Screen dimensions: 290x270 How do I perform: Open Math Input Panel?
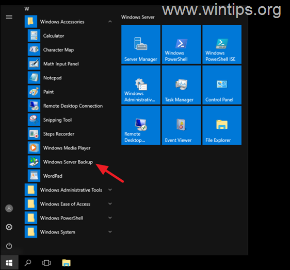(x=69, y=64)
